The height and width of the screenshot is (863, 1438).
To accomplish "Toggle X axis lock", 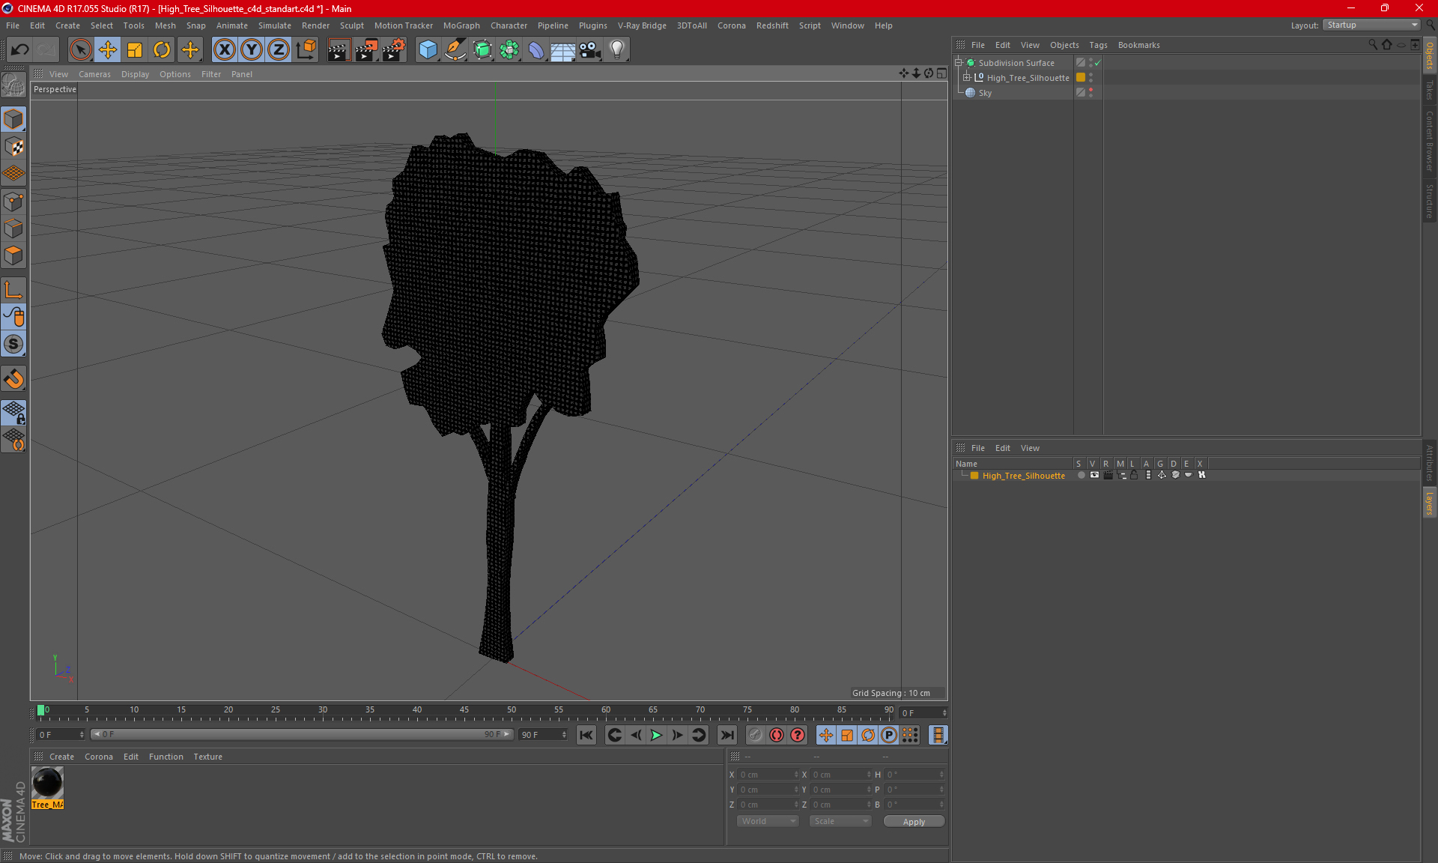I will pyautogui.click(x=224, y=50).
